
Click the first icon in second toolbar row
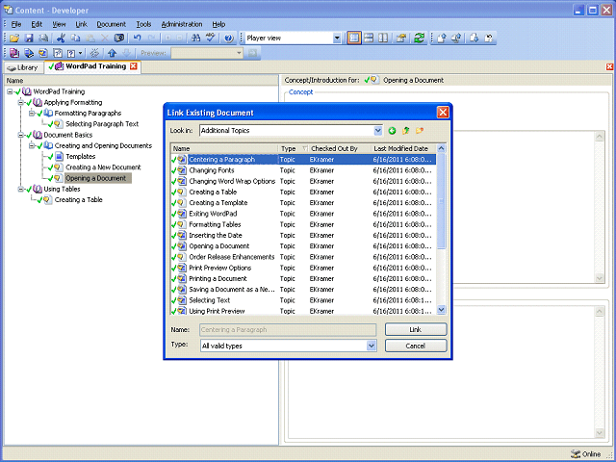[x=14, y=53]
